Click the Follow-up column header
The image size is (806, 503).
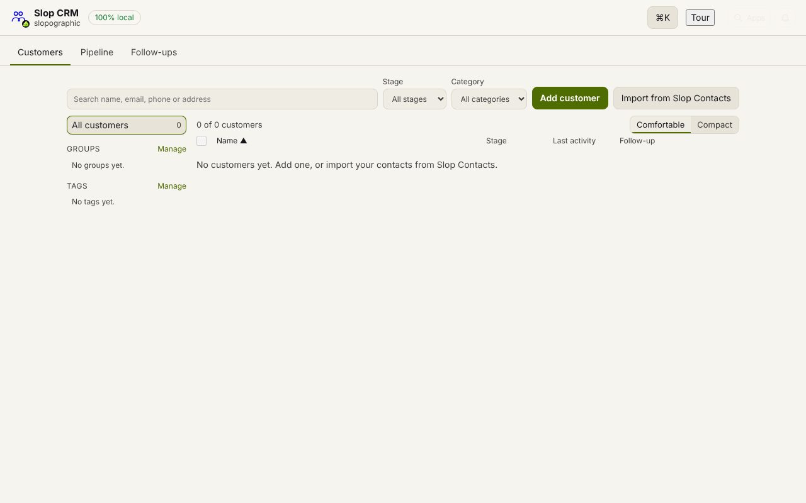tap(637, 141)
